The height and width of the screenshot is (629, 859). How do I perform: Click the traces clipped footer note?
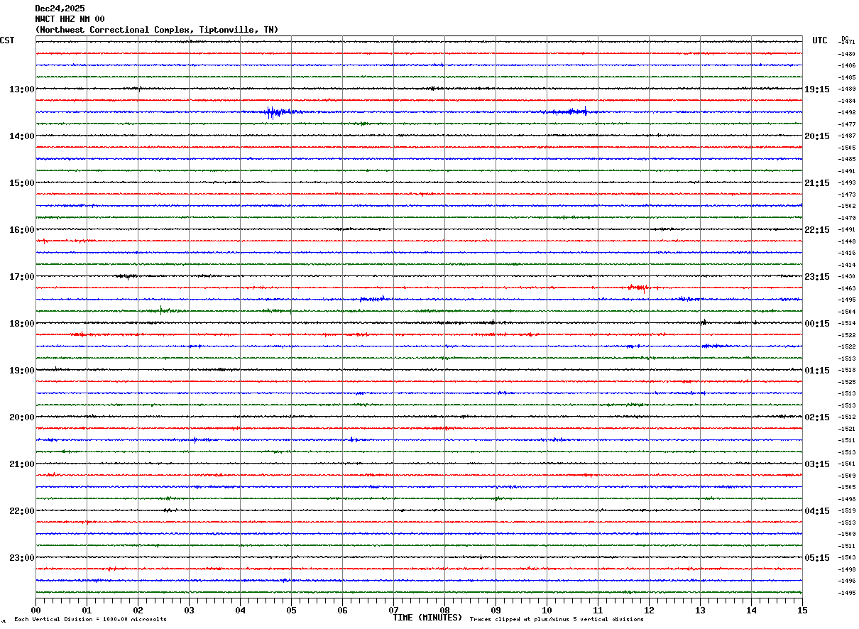click(557, 620)
